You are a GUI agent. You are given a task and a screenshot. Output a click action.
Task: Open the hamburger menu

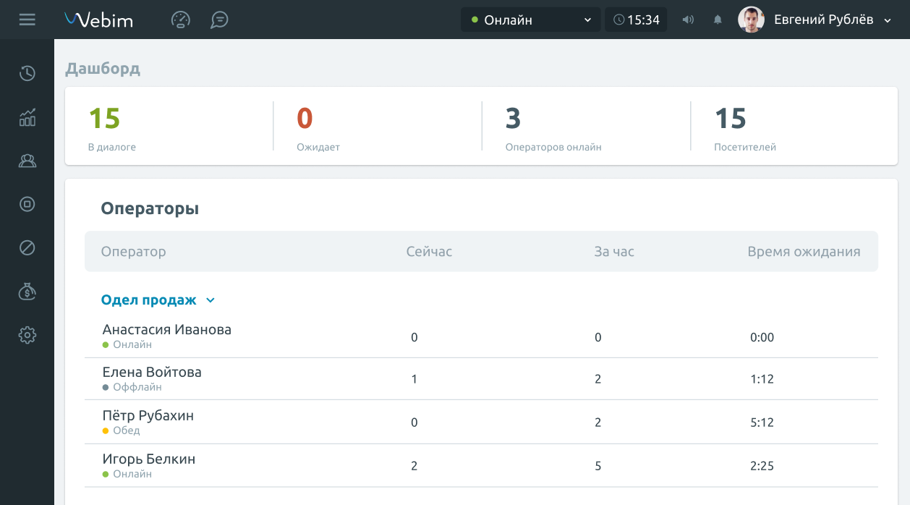point(27,20)
